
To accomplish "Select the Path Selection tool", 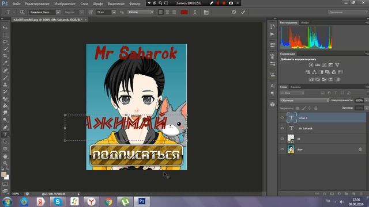I will click(5, 142).
